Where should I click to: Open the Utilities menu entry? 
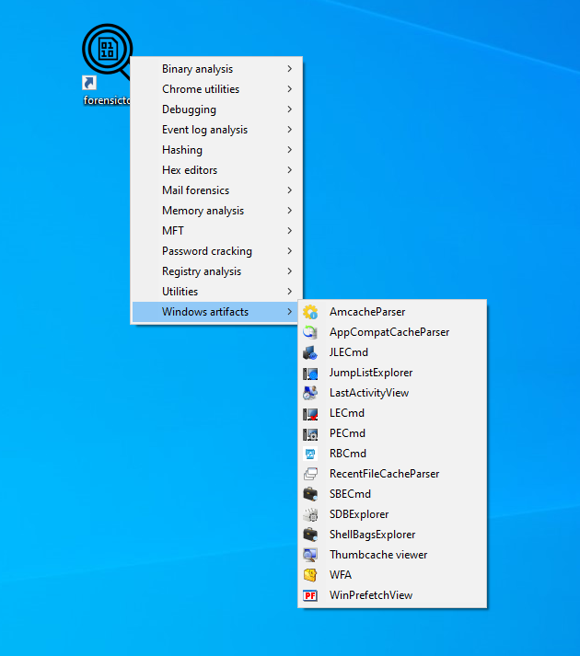216,291
